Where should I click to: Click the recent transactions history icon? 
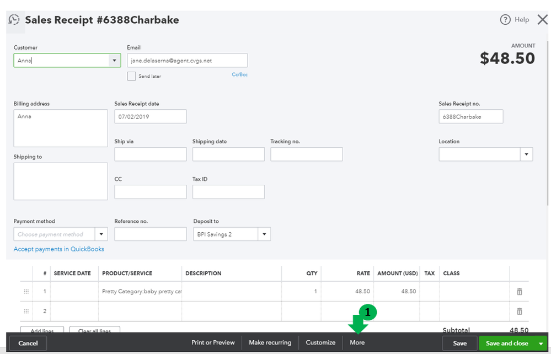point(14,20)
